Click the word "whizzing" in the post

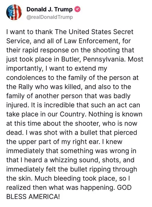(63, 160)
